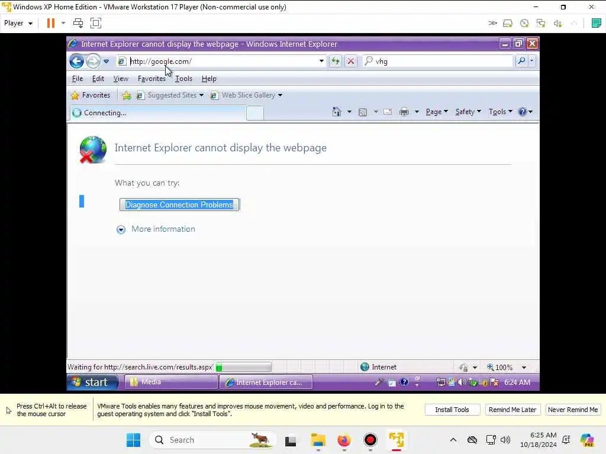Select the Connecting... browser tab
The height and width of the screenshot is (454, 606).
point(157,113)
